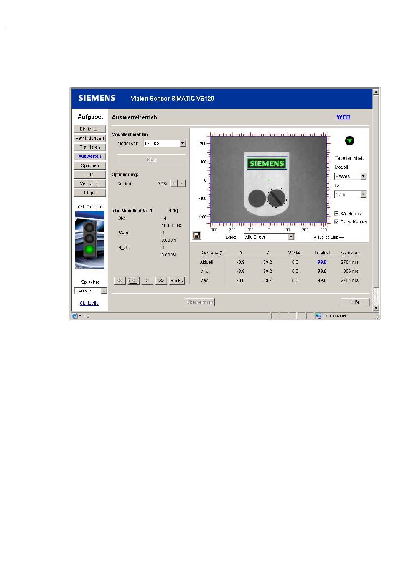397x584 pixels.
Task: Click the OK percentage 100.000%
Action: click(x=171, y=226)
